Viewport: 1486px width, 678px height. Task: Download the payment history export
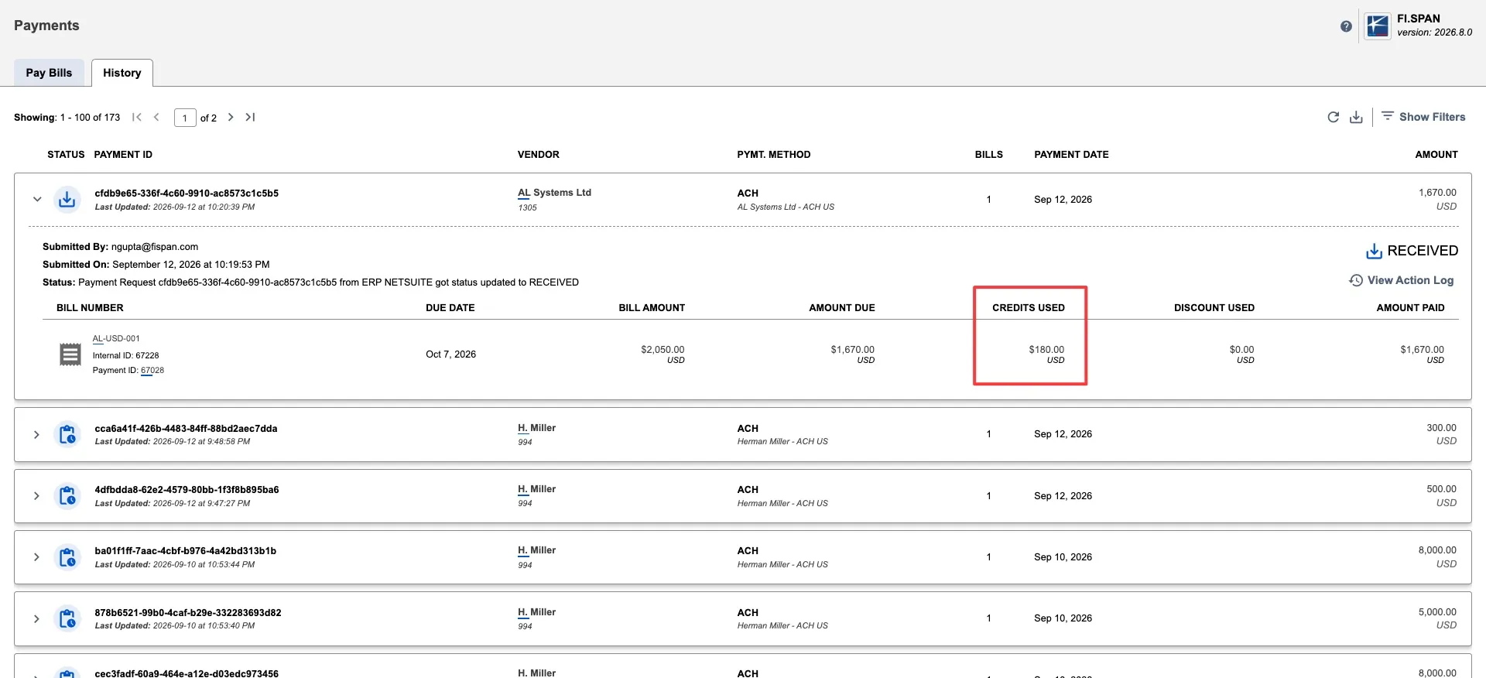(1356, 117)
